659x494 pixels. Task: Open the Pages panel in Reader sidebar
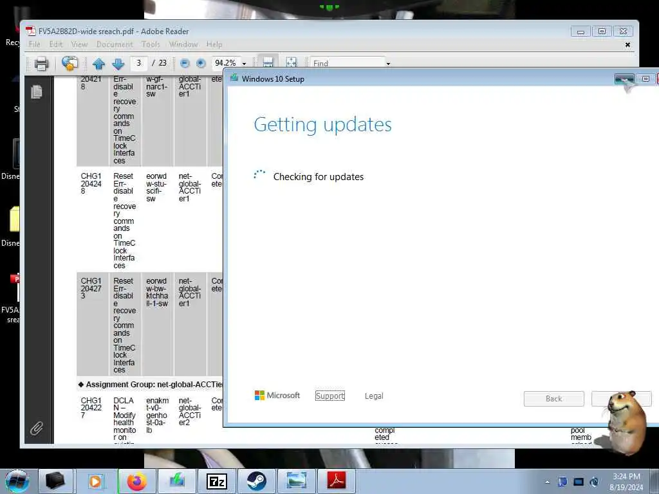tap(37, 91)
